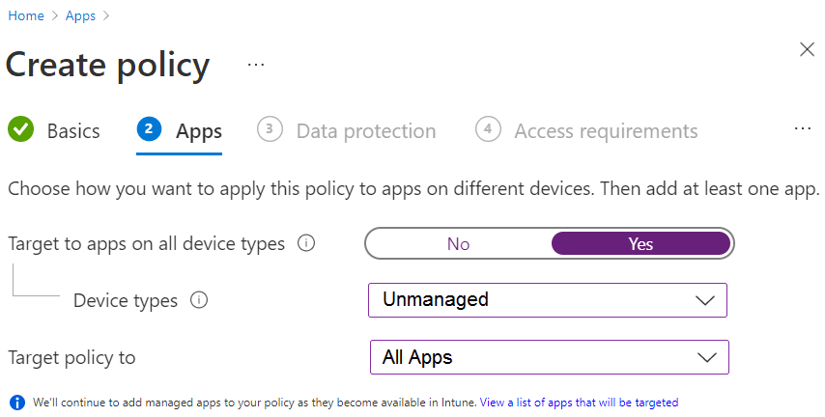Select Yes on the all device types toggle
This screenshot has width=825, height=417.
(640, 244)
